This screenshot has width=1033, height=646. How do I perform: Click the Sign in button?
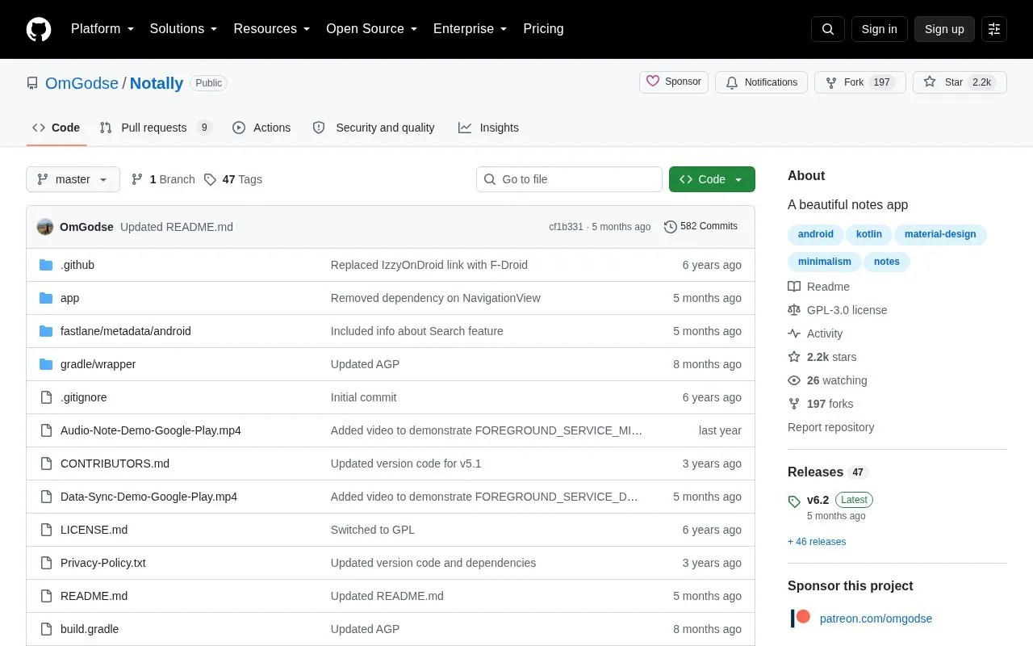point(879,29)
